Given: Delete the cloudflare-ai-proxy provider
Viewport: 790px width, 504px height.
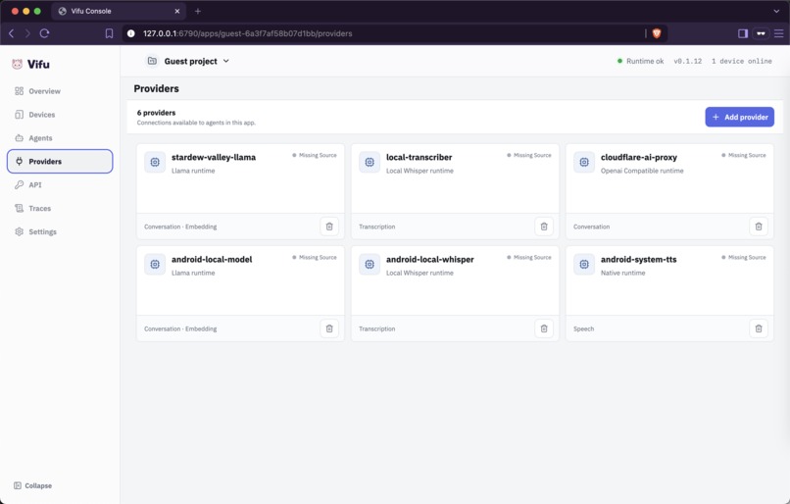Looking at the screenshot, I should point(759,227).
